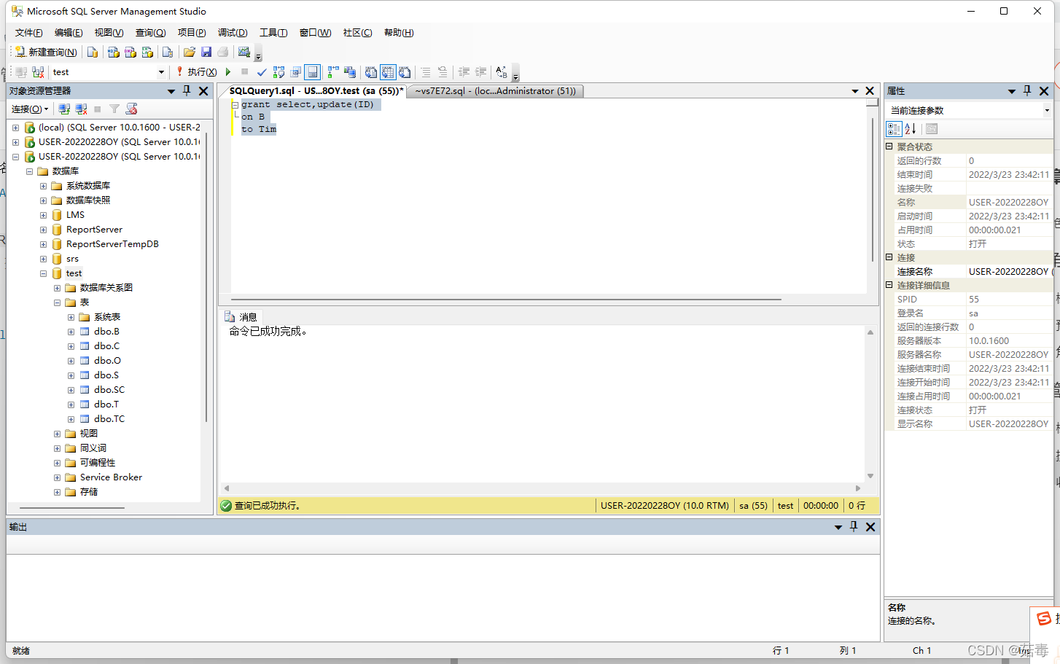Uncomment the selected lines
Viewport: 1060px width, 664px height.
click(x=443, y=72)
